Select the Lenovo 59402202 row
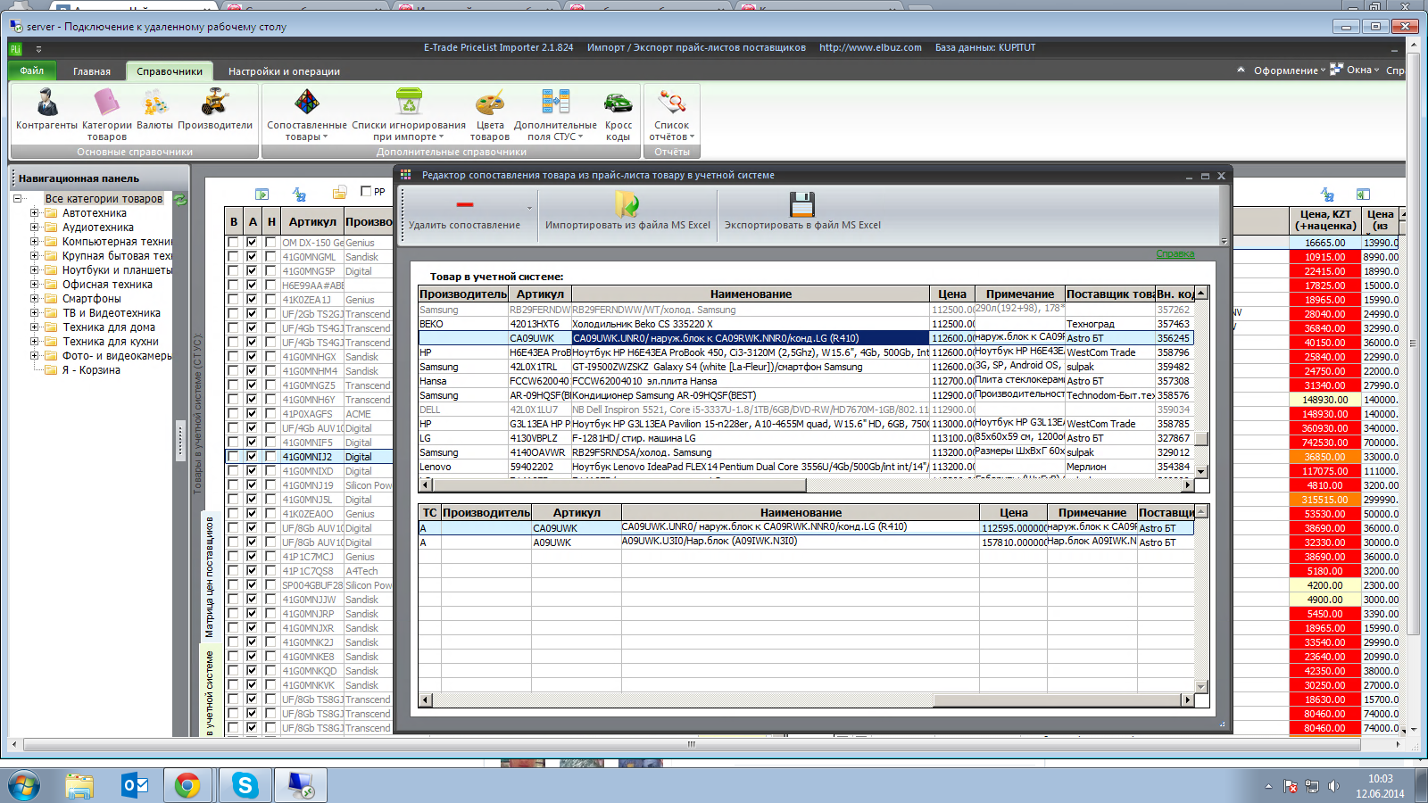This screenshot has height=803, width=1428. pos(806,467)
